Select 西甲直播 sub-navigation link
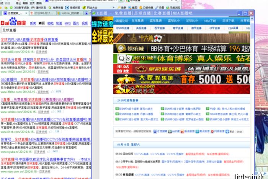This screenshot has height=179, width=268. 160,28
